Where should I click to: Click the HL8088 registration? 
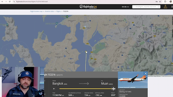(122, 96)
